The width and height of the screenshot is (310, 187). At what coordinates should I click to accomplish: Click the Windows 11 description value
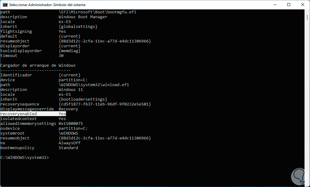pos(71,89)
